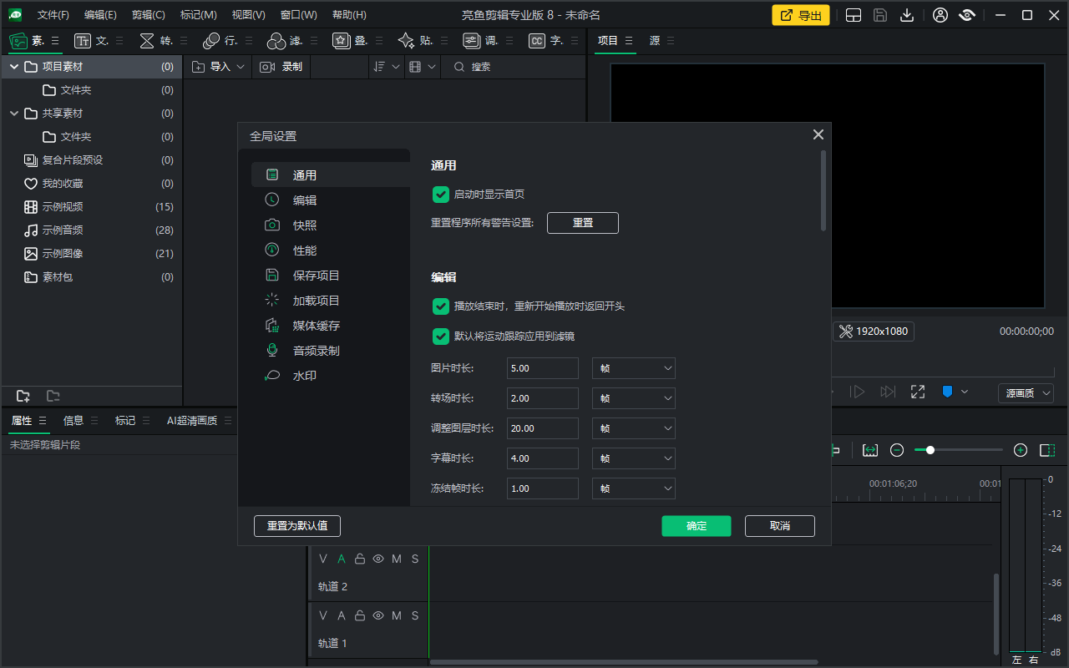
Task: Open the 水印 settings category
Action: pyautogui.click(x=330, y=376)
